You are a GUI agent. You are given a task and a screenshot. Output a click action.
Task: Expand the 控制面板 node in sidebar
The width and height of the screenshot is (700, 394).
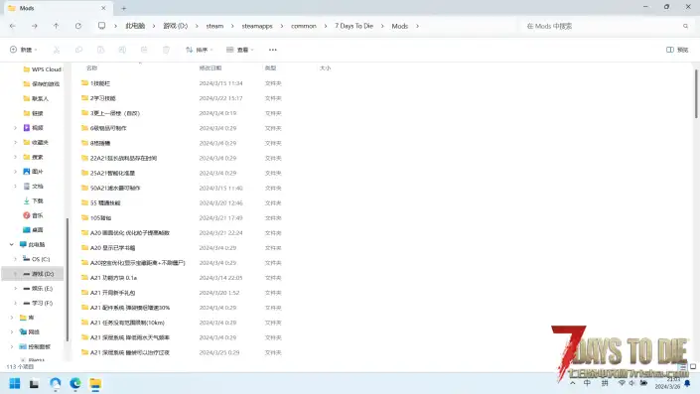click(12, 346)
